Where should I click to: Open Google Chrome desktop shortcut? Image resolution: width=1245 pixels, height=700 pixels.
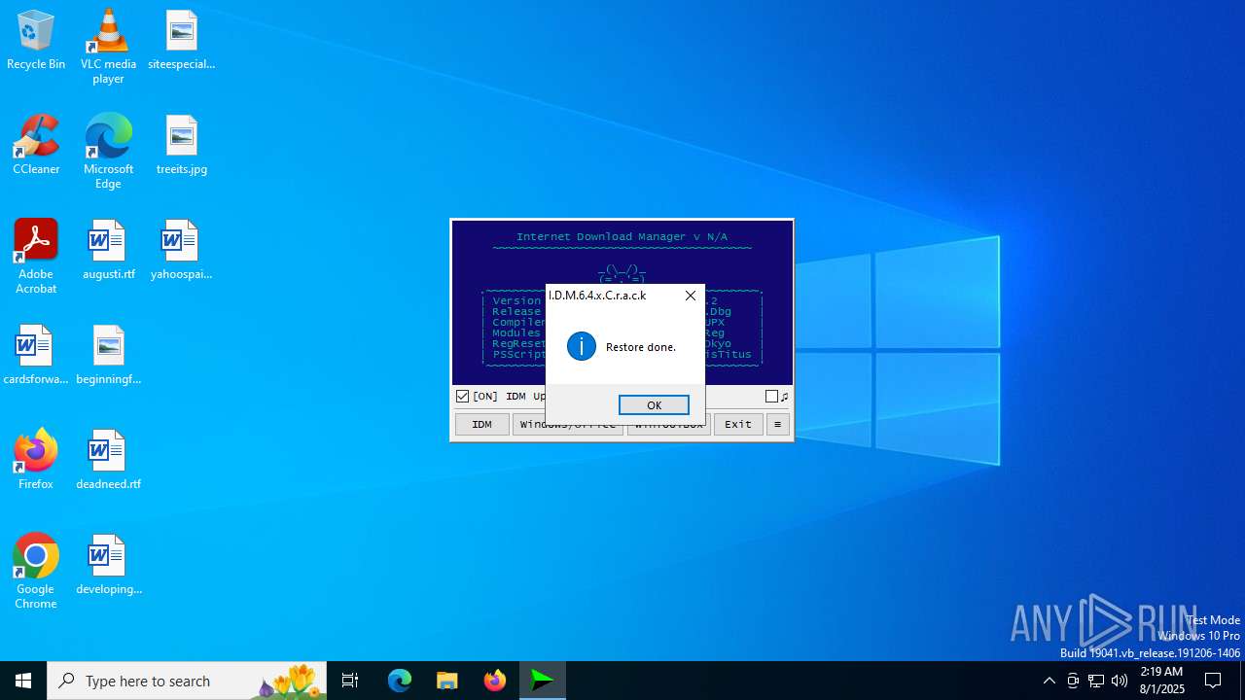(x=36, y=572)
